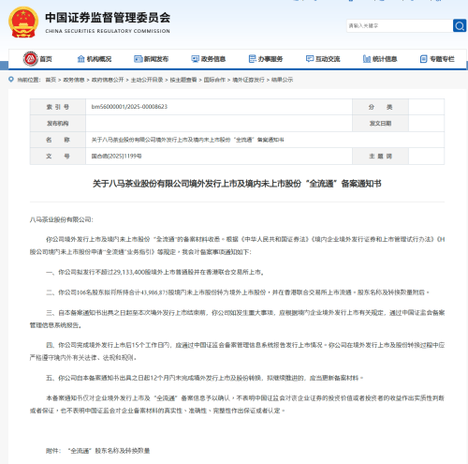Image resolution: width=468 pixels, height=464 pixels.
Task: Open the 政务信息 navigation menu
Action: [213, 59]
